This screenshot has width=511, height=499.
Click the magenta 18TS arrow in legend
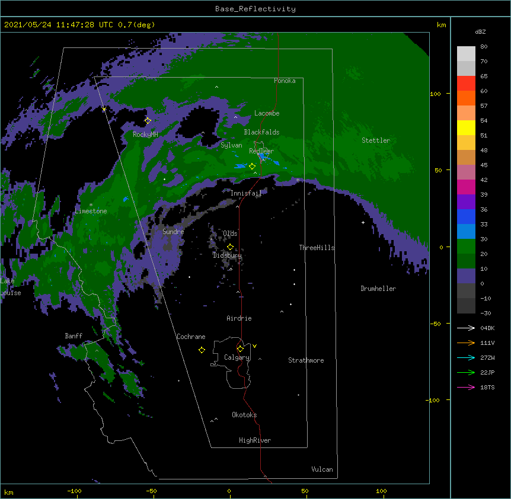466,387
